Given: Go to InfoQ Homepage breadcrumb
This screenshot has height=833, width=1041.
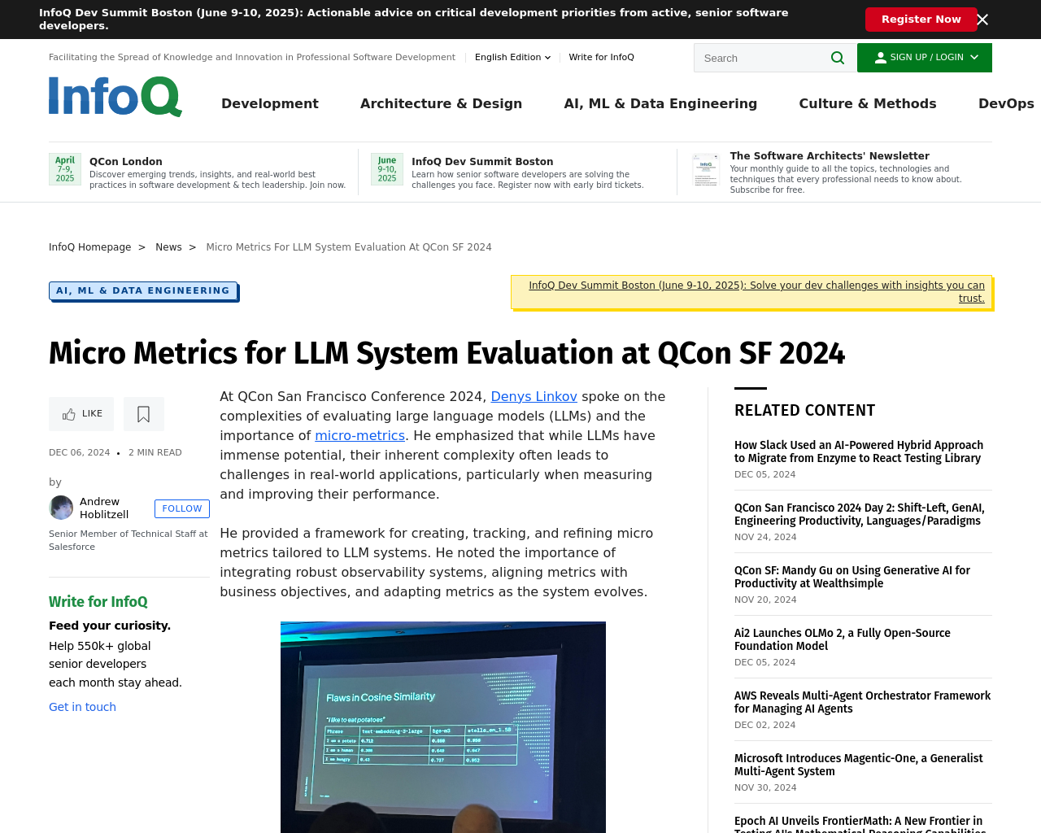Looking at the screenshot, I should coord(89,247).
